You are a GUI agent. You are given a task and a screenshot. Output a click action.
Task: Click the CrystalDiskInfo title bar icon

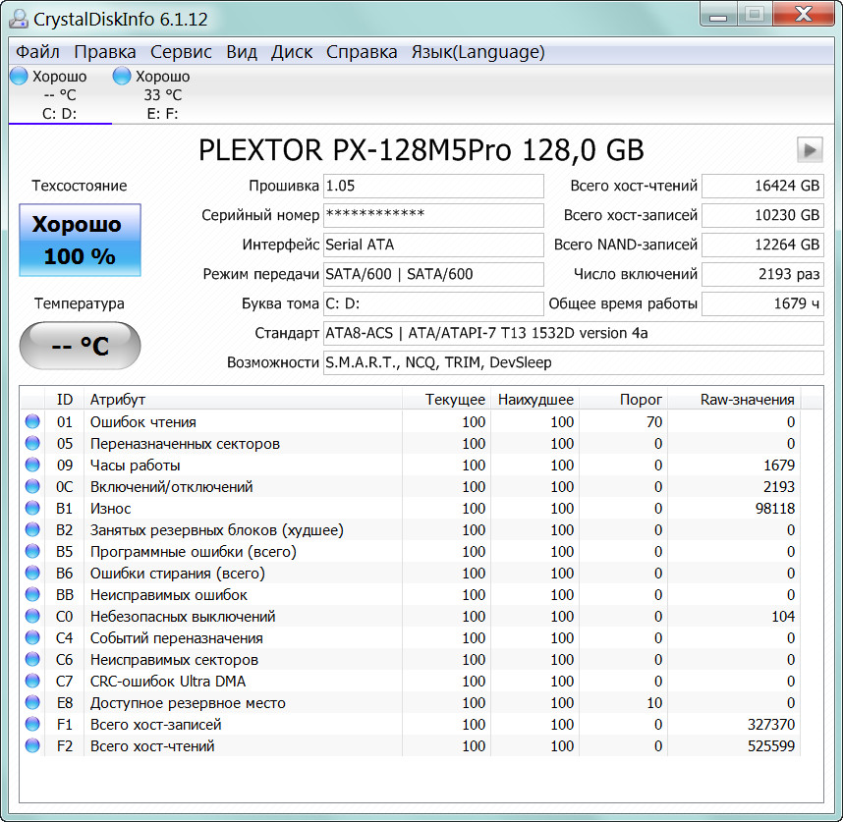pos(19,19)
